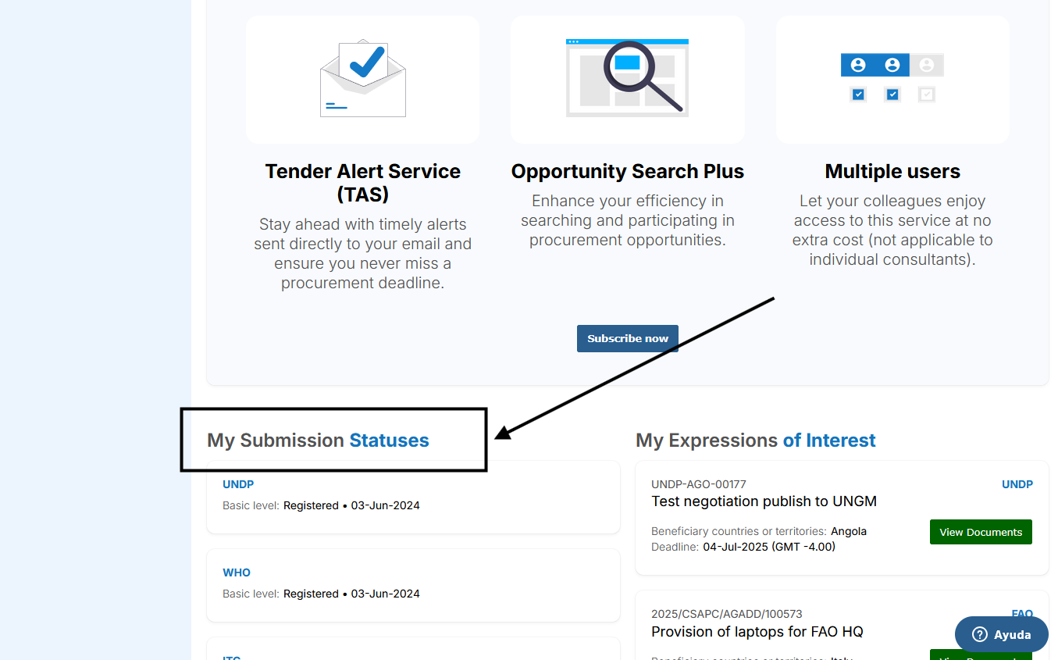1058x660 pixels.
Task: Click the Tender Alert Service (TAS) heading
Action: pos(362,182)
